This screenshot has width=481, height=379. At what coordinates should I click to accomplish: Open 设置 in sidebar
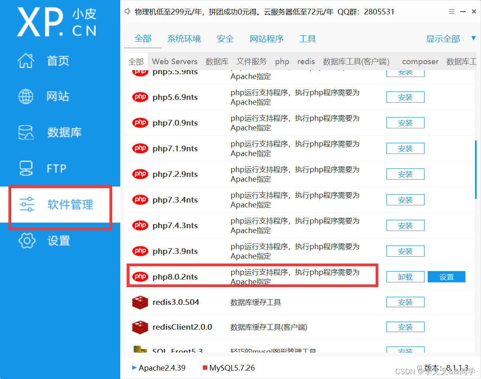coord(59,241)
